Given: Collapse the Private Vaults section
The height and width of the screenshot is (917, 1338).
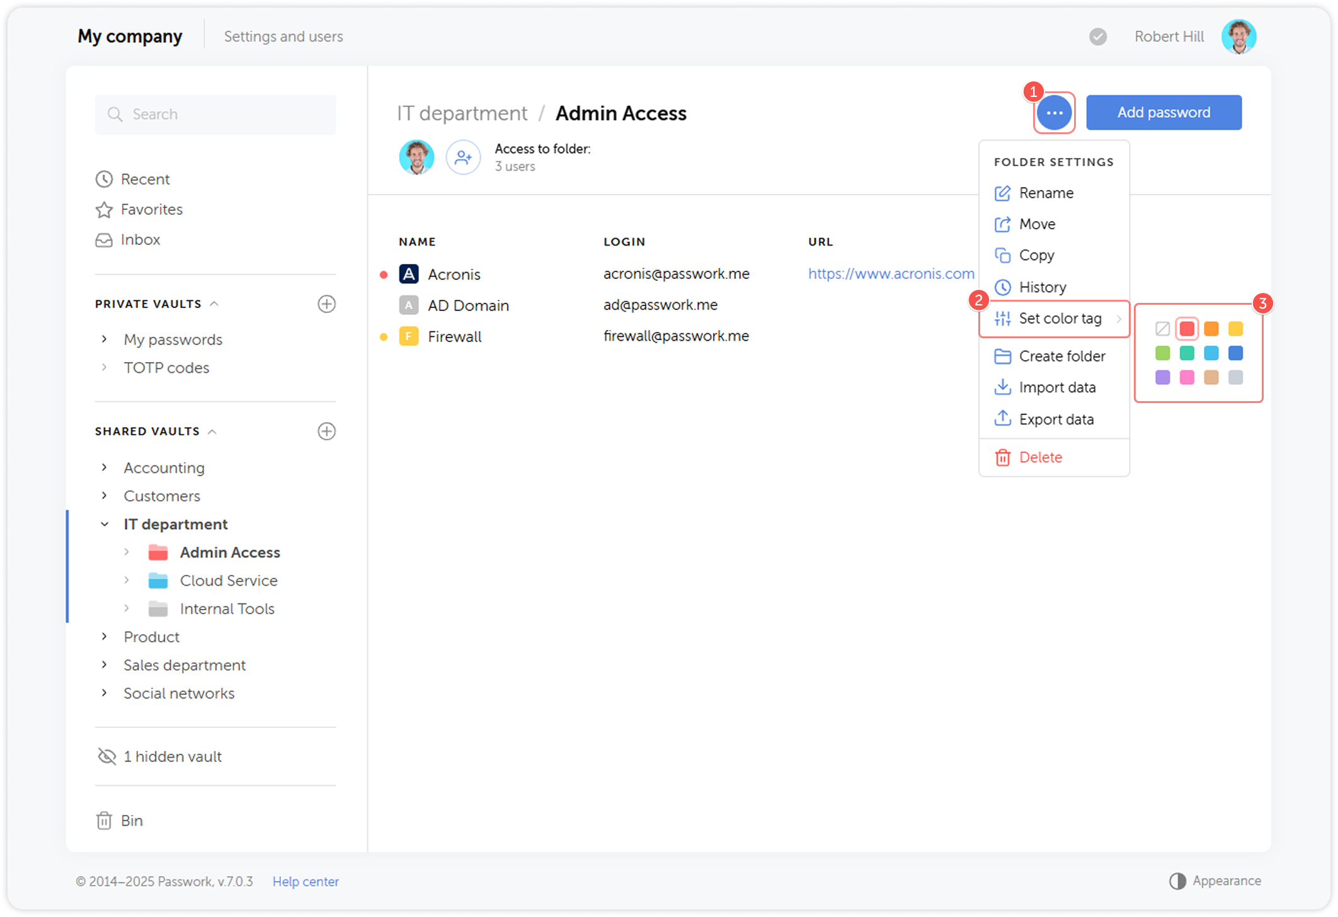Looking at the screenshot, I should tap(214, 304).
